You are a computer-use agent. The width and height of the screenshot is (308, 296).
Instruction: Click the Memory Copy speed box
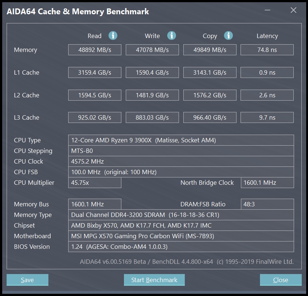pos(210,50)
